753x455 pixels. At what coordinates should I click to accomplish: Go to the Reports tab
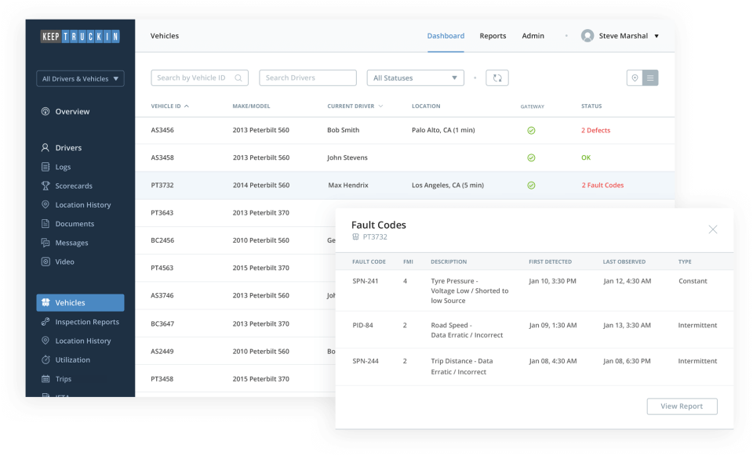[493, 36]
